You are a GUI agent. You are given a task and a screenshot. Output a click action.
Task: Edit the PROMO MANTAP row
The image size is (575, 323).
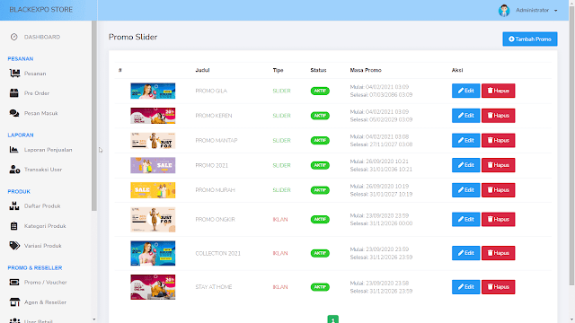(465, 140)
